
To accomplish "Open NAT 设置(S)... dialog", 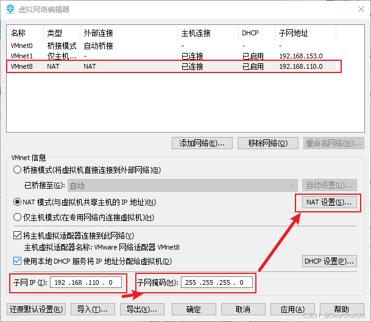I will (330, 202).
